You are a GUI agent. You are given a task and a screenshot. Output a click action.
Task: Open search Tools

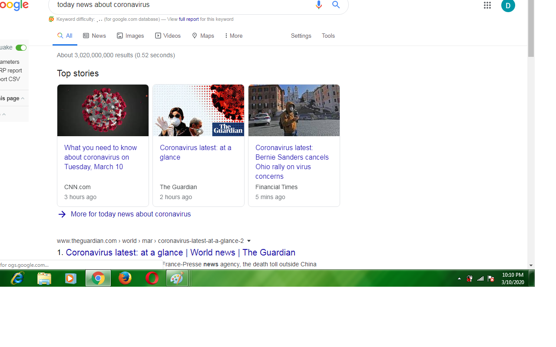pyautogui.click(x=328, y=36)
